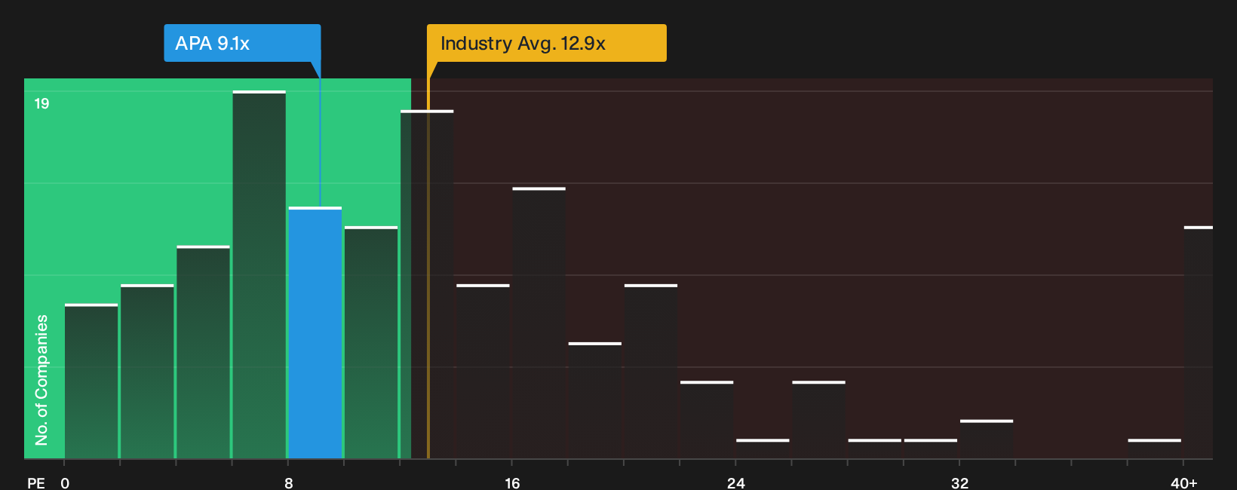This screenshot has width=1237, height=490.
Task: Select the histogram bar for PE 14–16
Action: click(483, 372)
